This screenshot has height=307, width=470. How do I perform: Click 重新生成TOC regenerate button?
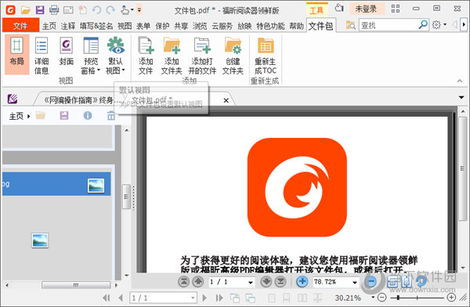[x=266, y=56]
